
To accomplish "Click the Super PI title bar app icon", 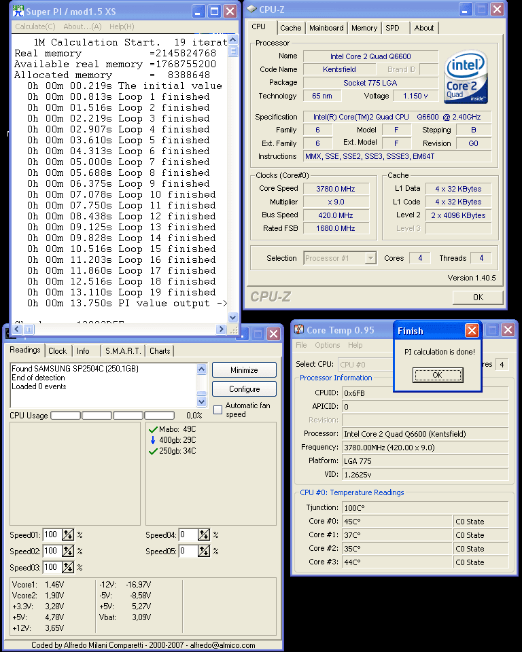I will point(18,11).
